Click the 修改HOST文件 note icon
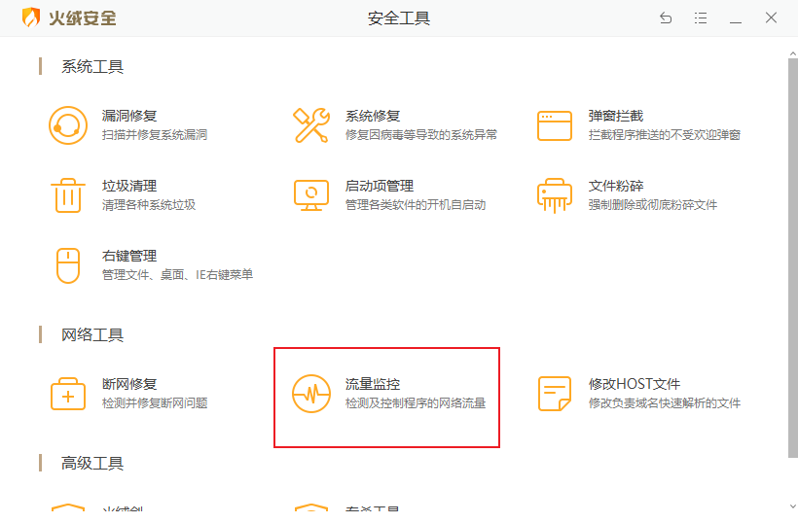This screenshot has height=523, width=798. coord(555,394)
